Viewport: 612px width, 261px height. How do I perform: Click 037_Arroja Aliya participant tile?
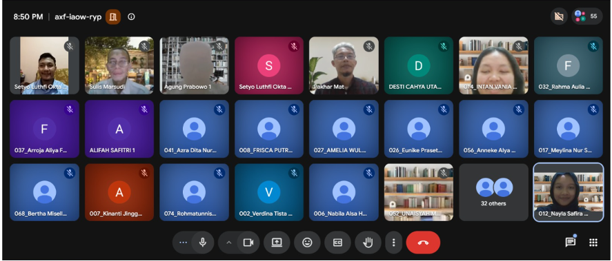point(44,129)
